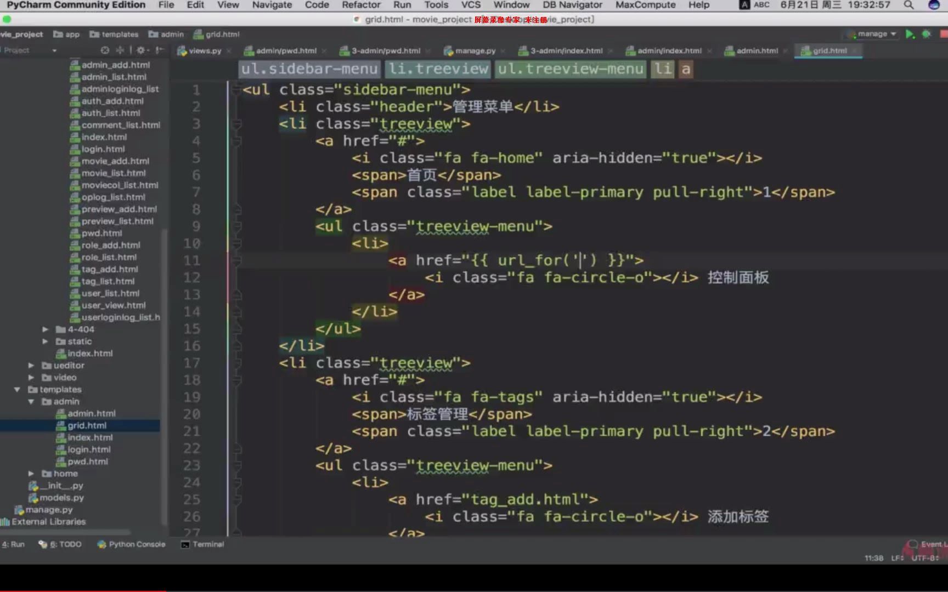948x592 pixels.
Task: Expand the ueditor folder
Action: [31, 366]
